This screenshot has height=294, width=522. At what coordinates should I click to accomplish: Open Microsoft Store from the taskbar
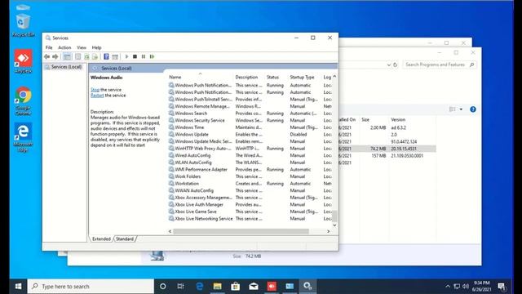[236, 286]
